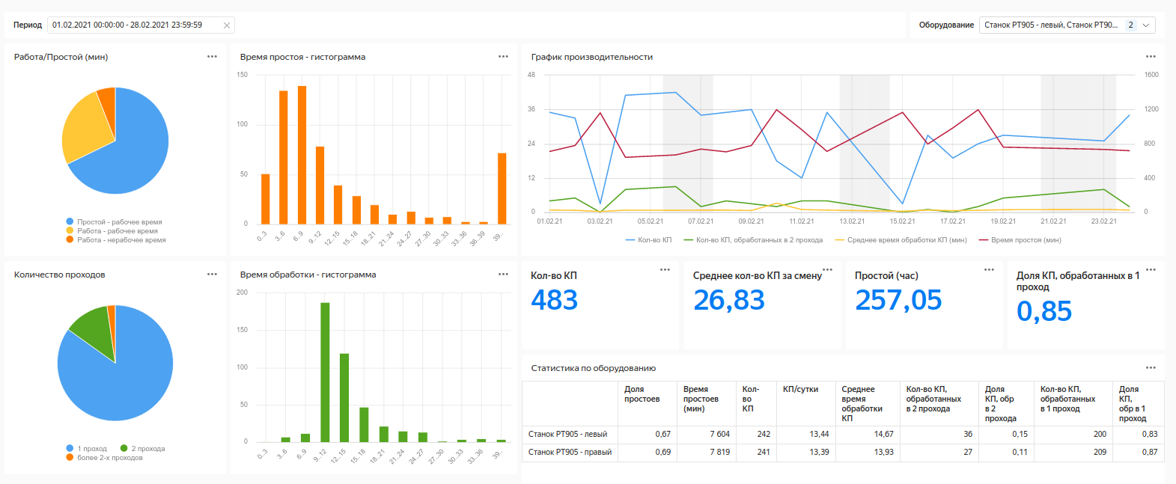
Task: Open the Оборудование equipment selector field
Action: point(1050,25)
